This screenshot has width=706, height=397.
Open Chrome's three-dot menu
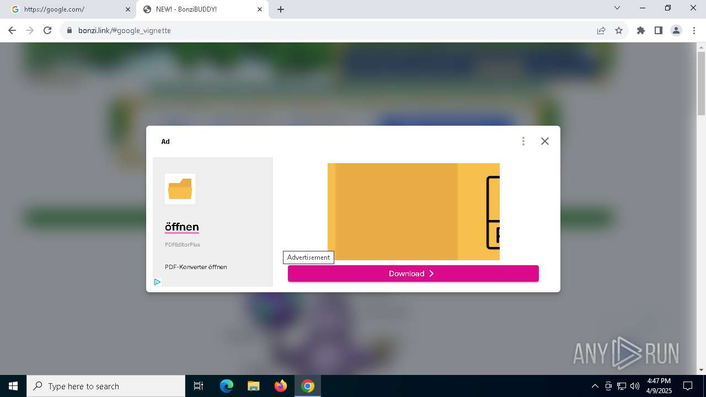(x=694, y=30)
